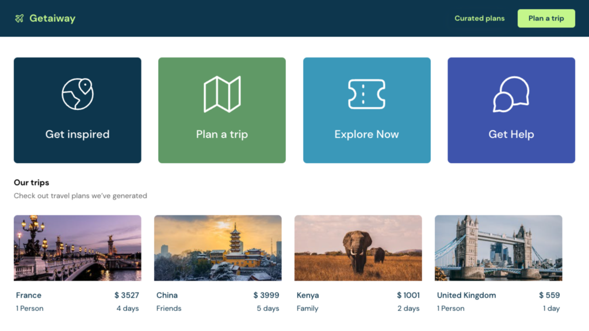The width and height of the screenshot is (589, 331).
Task: Click the France trip title
Action: tap(29, 295)
